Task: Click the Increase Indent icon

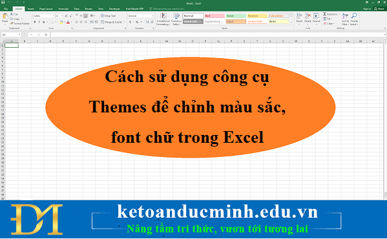Action: [x=96, y=22]
